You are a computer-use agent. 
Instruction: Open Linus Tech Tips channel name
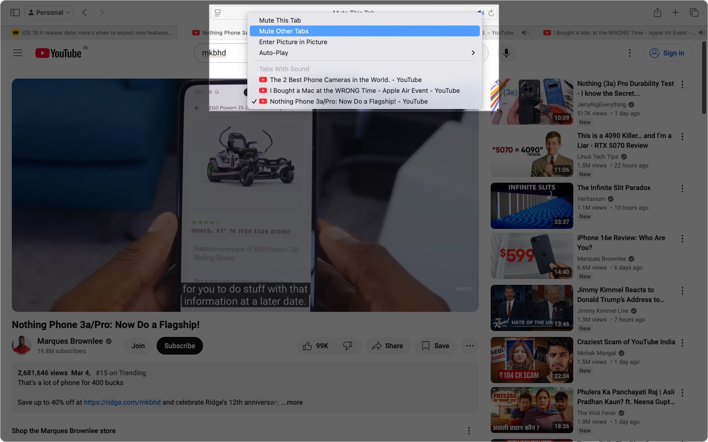coord(597,157)
